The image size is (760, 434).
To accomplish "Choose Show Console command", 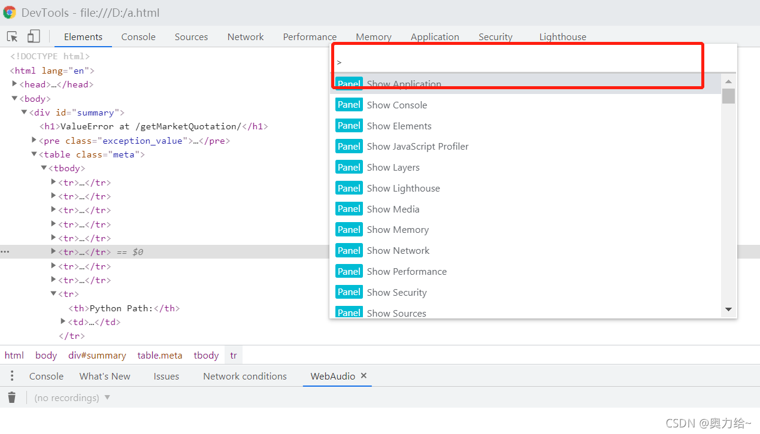I will (525, 105).
